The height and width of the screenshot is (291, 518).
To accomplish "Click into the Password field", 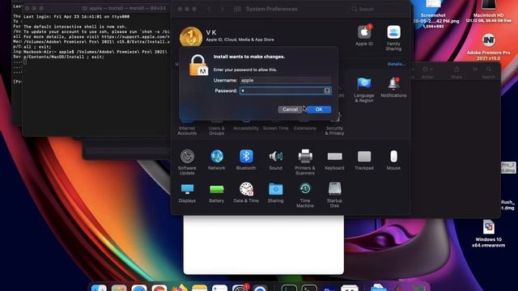I will 286,91.
